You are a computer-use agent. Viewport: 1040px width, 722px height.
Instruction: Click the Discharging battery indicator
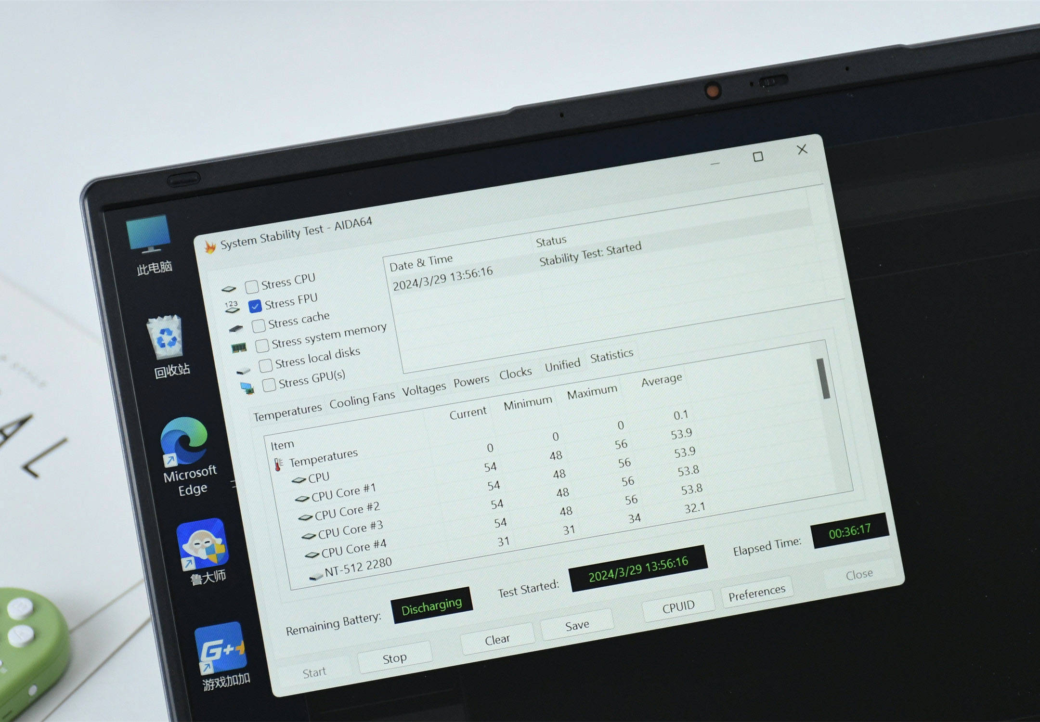pos(431,606)
